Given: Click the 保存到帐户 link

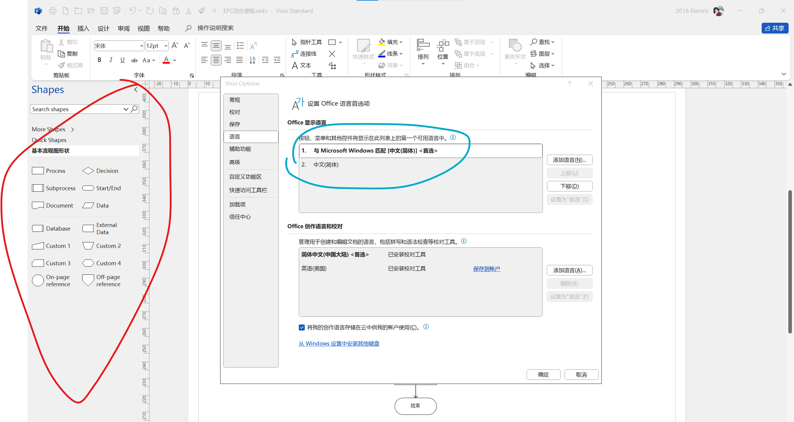Looking at the screenshot, I should coord(487,268).
